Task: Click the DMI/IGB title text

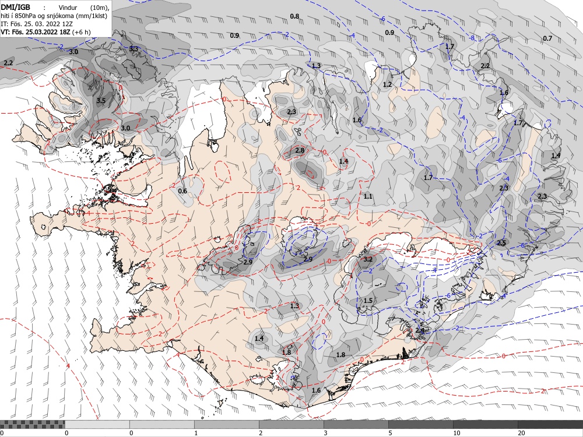Action: (15, 6)
